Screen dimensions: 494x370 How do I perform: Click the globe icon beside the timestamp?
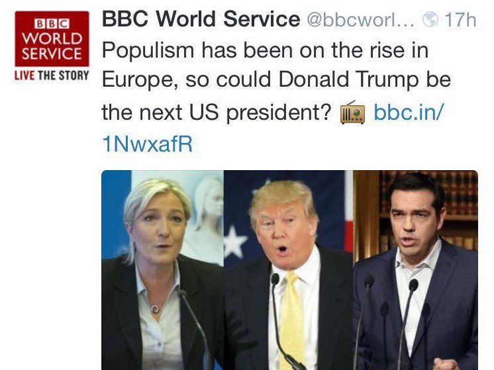click(x=430, y=19)
